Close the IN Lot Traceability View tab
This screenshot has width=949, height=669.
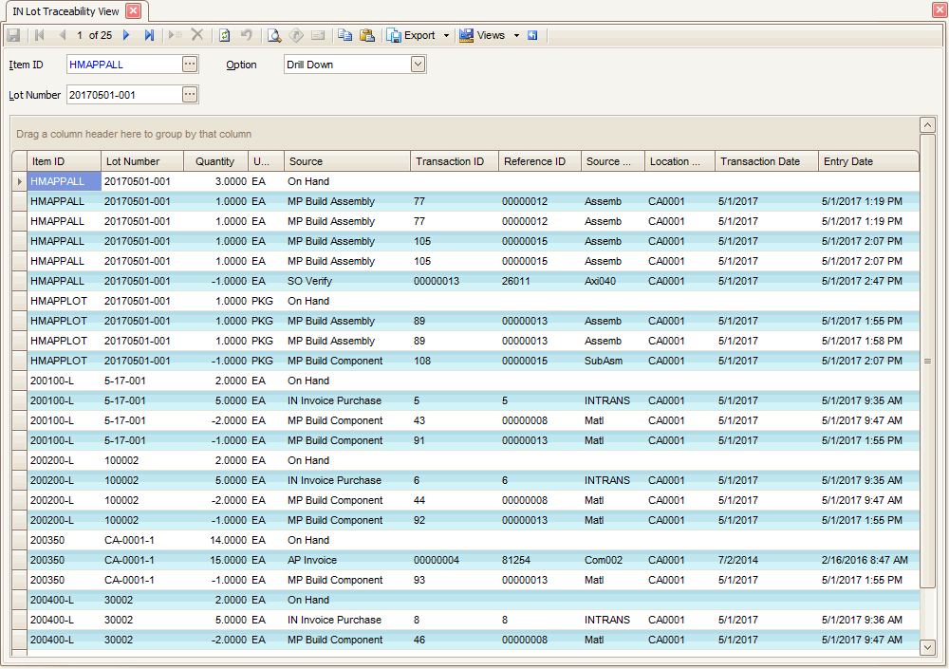click(133, 10)
